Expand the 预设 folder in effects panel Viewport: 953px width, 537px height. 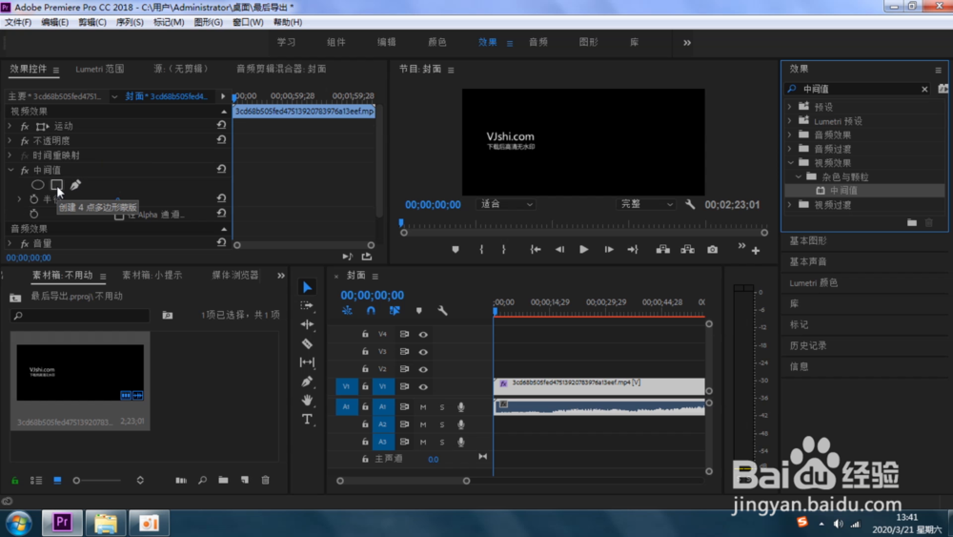(x=789, y=107)
